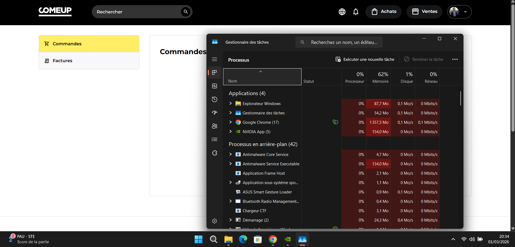515x247 pixels.
Task: Sort processes by Mémoire column header
Action: point(380,77)
